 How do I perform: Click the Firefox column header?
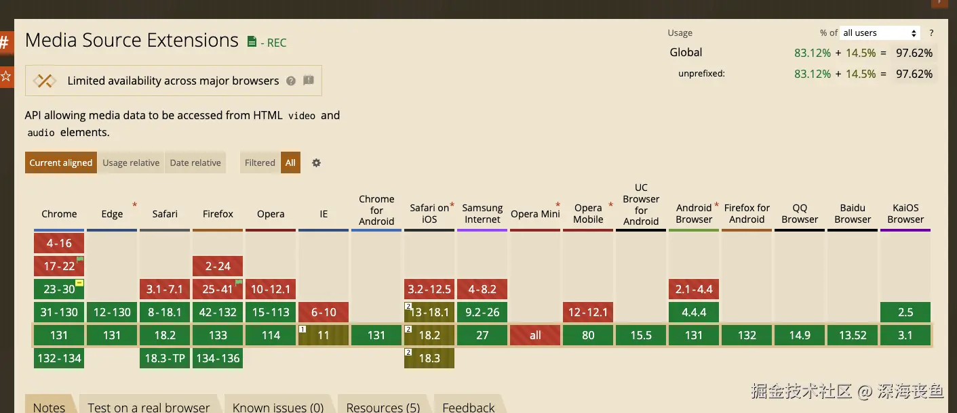218,214
